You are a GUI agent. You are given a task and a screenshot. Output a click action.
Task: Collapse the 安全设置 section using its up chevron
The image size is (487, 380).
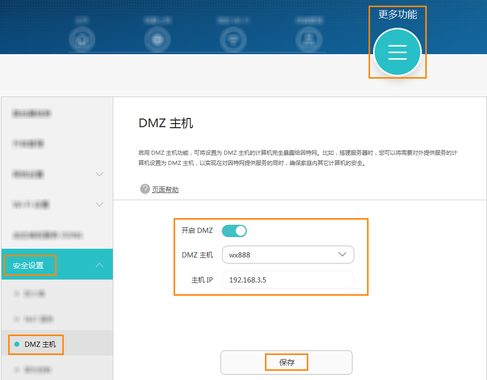[100, 265]
